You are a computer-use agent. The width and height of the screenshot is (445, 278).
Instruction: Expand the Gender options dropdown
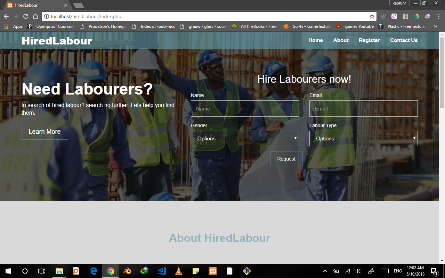[245, 138]
